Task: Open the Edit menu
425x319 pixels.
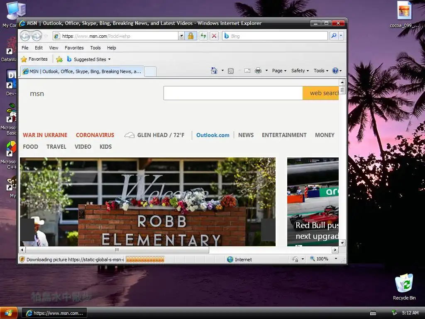Action: tap(39, 48)
